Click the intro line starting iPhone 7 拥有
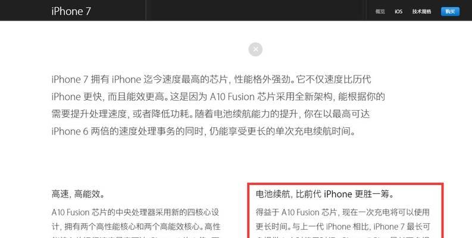472x238 pixels. click(x=211, y=80)
